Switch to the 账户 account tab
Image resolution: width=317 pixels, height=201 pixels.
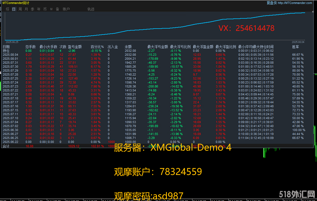tap(66, 9)
